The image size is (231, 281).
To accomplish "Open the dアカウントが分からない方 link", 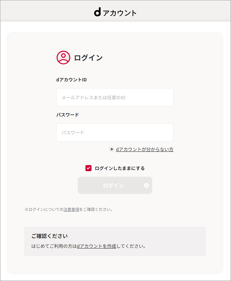I will pos(145,149).
